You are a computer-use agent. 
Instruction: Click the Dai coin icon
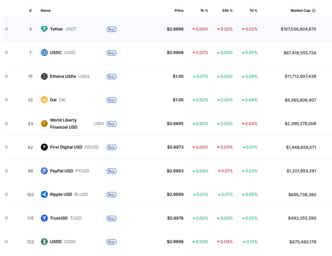point(44,100)
